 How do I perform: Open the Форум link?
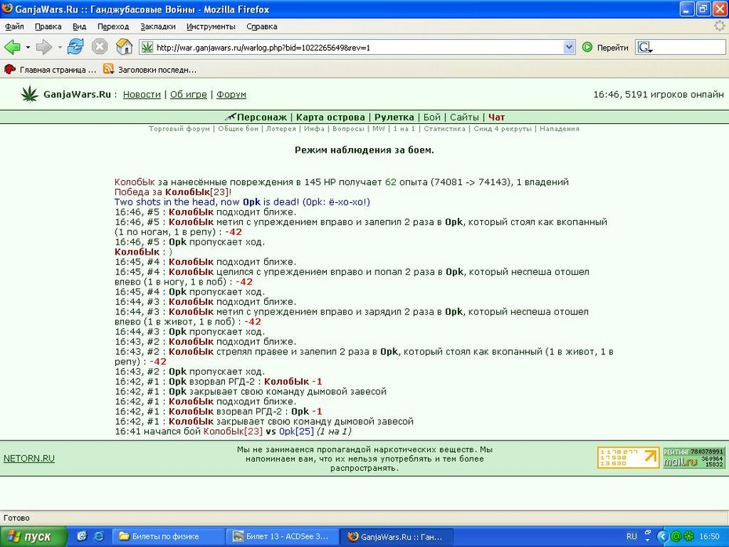point(231,94)
